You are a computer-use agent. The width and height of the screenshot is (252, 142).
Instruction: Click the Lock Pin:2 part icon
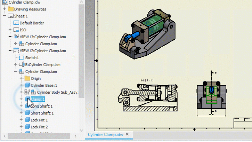tap(27, 127)
